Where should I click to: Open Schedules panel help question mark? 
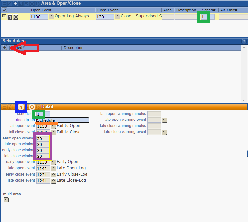pyautogui.click(x=243, y=41)
